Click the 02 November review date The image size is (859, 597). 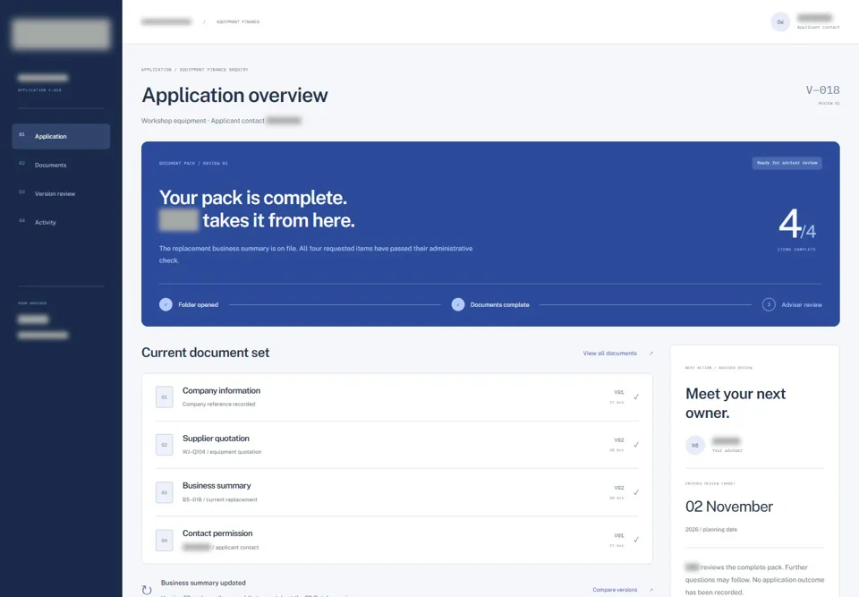click(x=728, y=507)
